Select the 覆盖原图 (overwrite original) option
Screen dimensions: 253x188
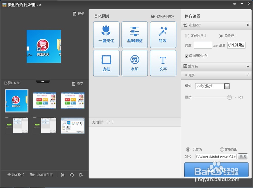pyautogui.click(x=222, y=149)
